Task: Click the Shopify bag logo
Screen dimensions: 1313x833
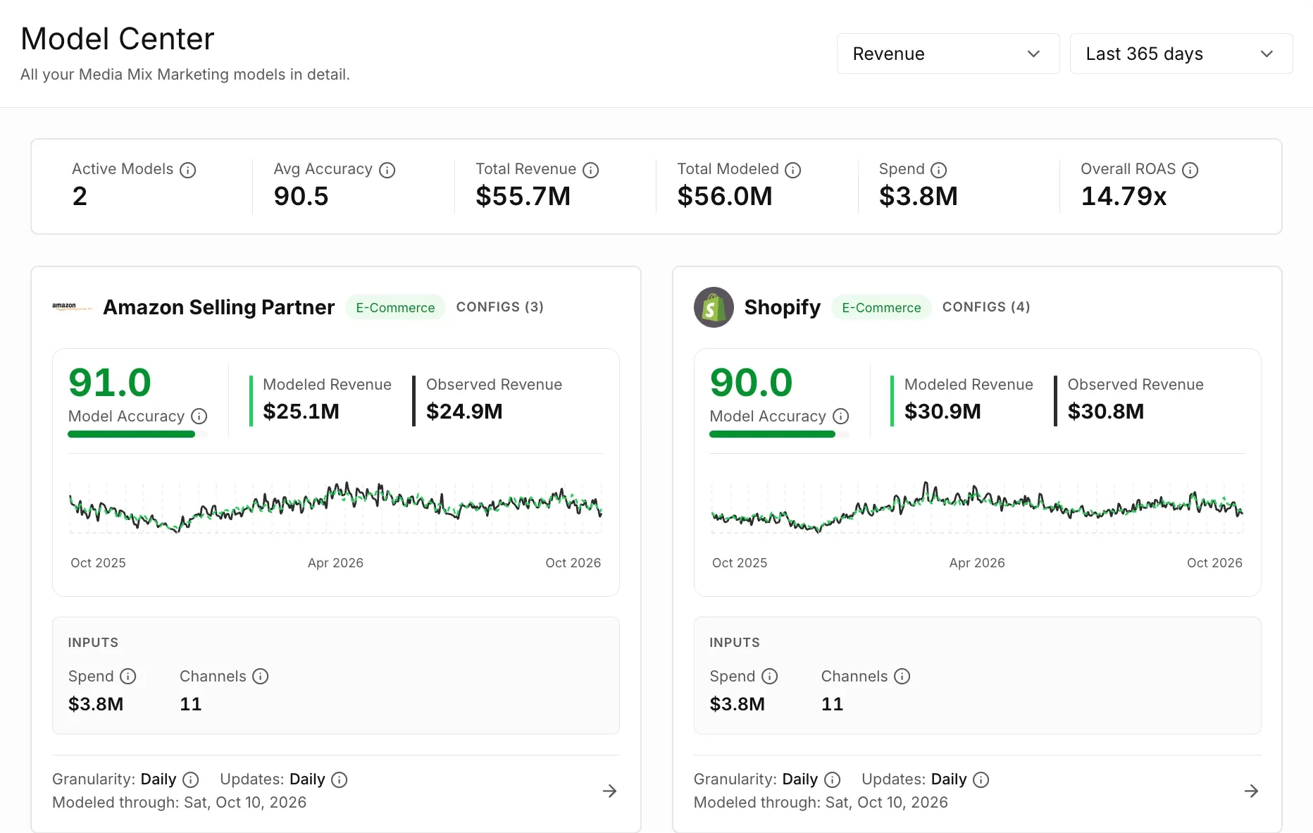Action: tap(714, 307)
